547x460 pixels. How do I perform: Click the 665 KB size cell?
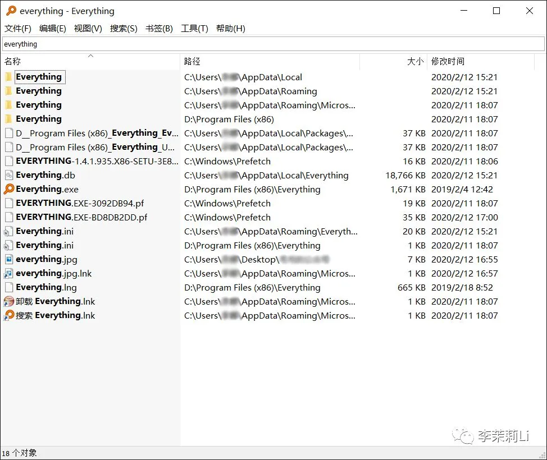coord(411,287)
